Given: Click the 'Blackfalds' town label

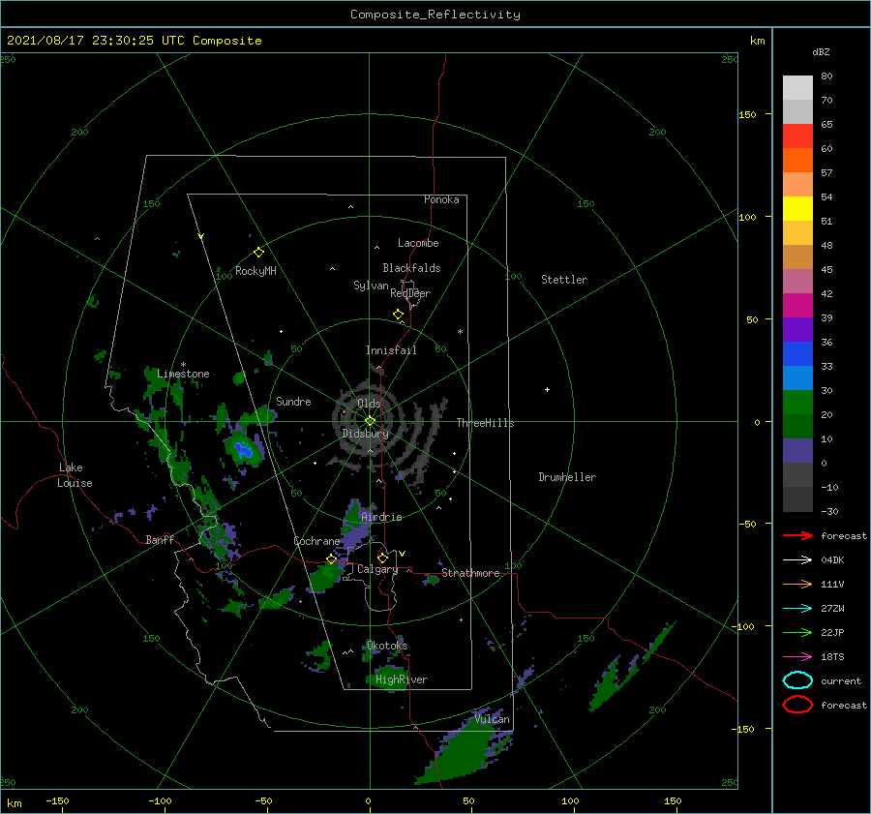Looking at the screenshot, I should 411,268.
